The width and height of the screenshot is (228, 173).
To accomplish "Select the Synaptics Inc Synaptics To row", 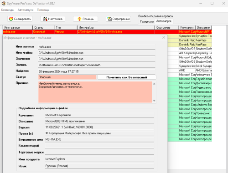I will tap(190, 36).
